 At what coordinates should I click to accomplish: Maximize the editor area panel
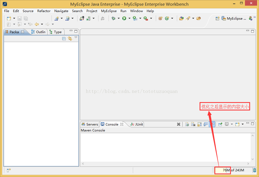pyautogui.click(x=253, y=31)
